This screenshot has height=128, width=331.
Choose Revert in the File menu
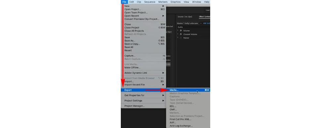pos(144,50)
